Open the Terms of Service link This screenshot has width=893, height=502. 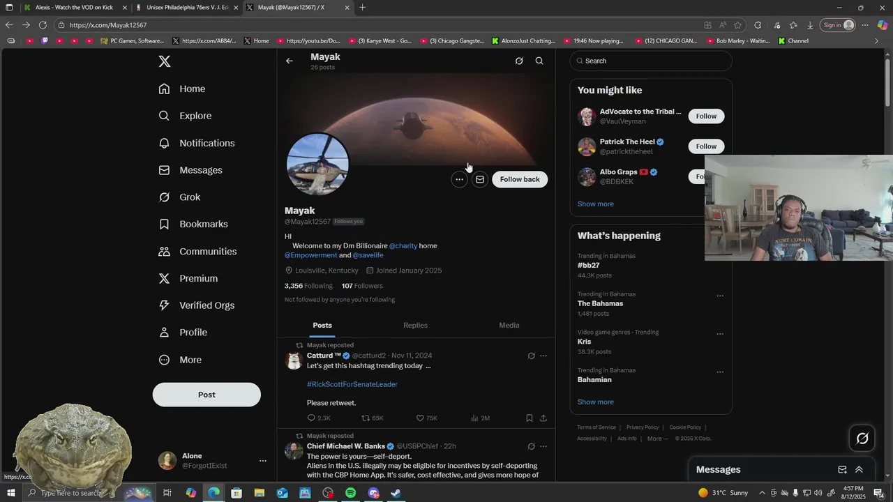pyautogui.click(x=596, y=427)
